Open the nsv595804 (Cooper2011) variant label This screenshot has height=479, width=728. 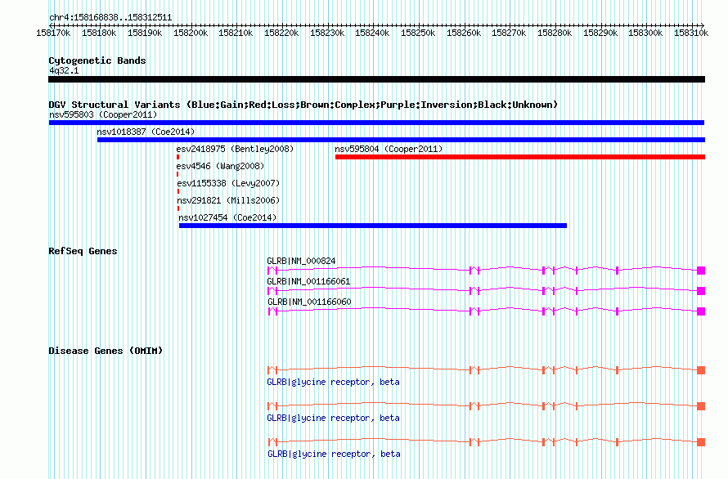click(x=389, y=149)
